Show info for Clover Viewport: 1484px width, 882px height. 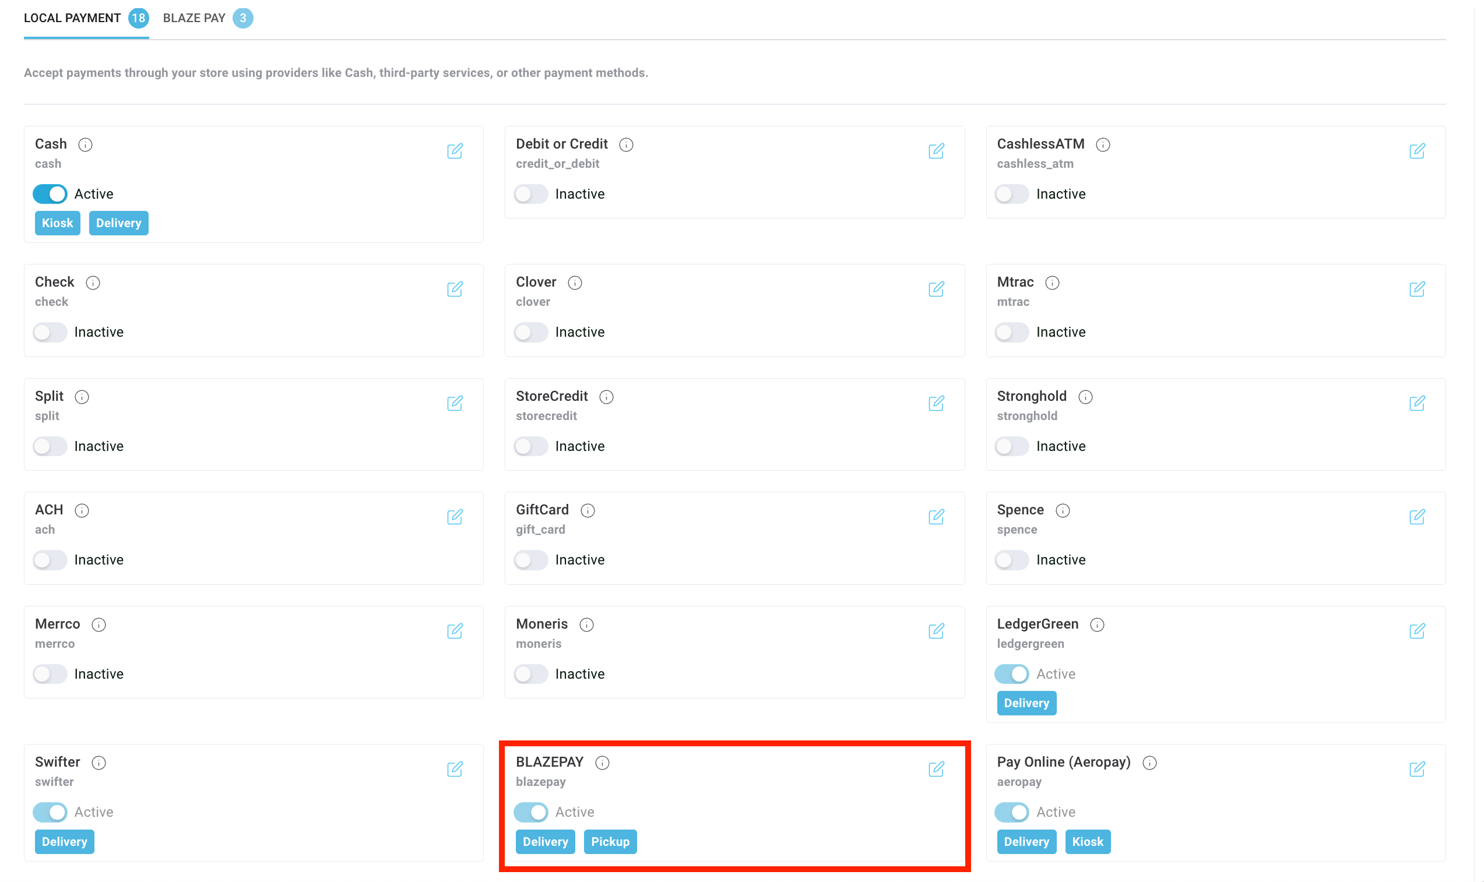pos(575,283)
